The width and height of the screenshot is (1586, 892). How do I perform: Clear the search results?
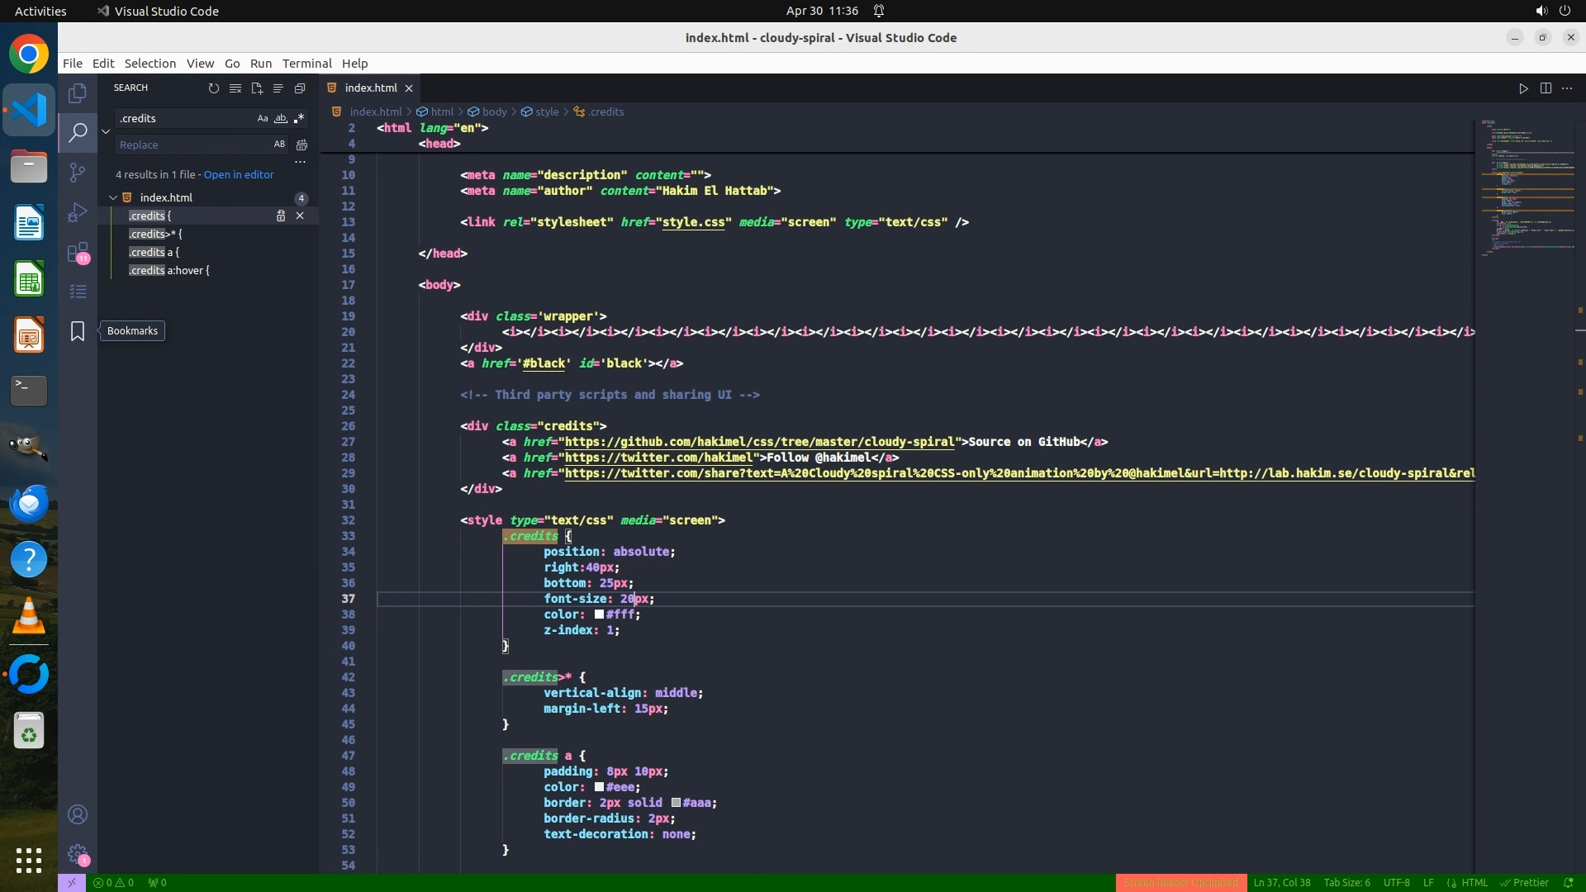(x=235, y=88)
